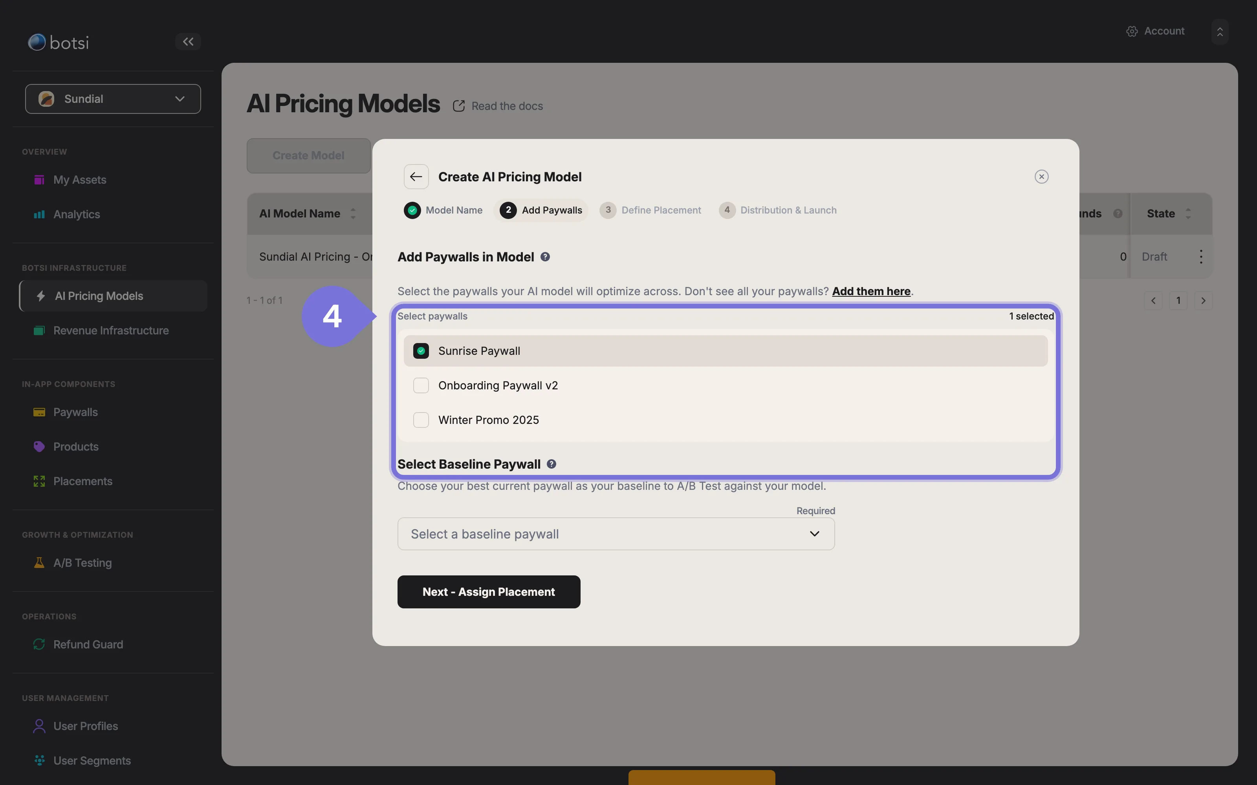Click the Draft state cell

pos(1154,256)
